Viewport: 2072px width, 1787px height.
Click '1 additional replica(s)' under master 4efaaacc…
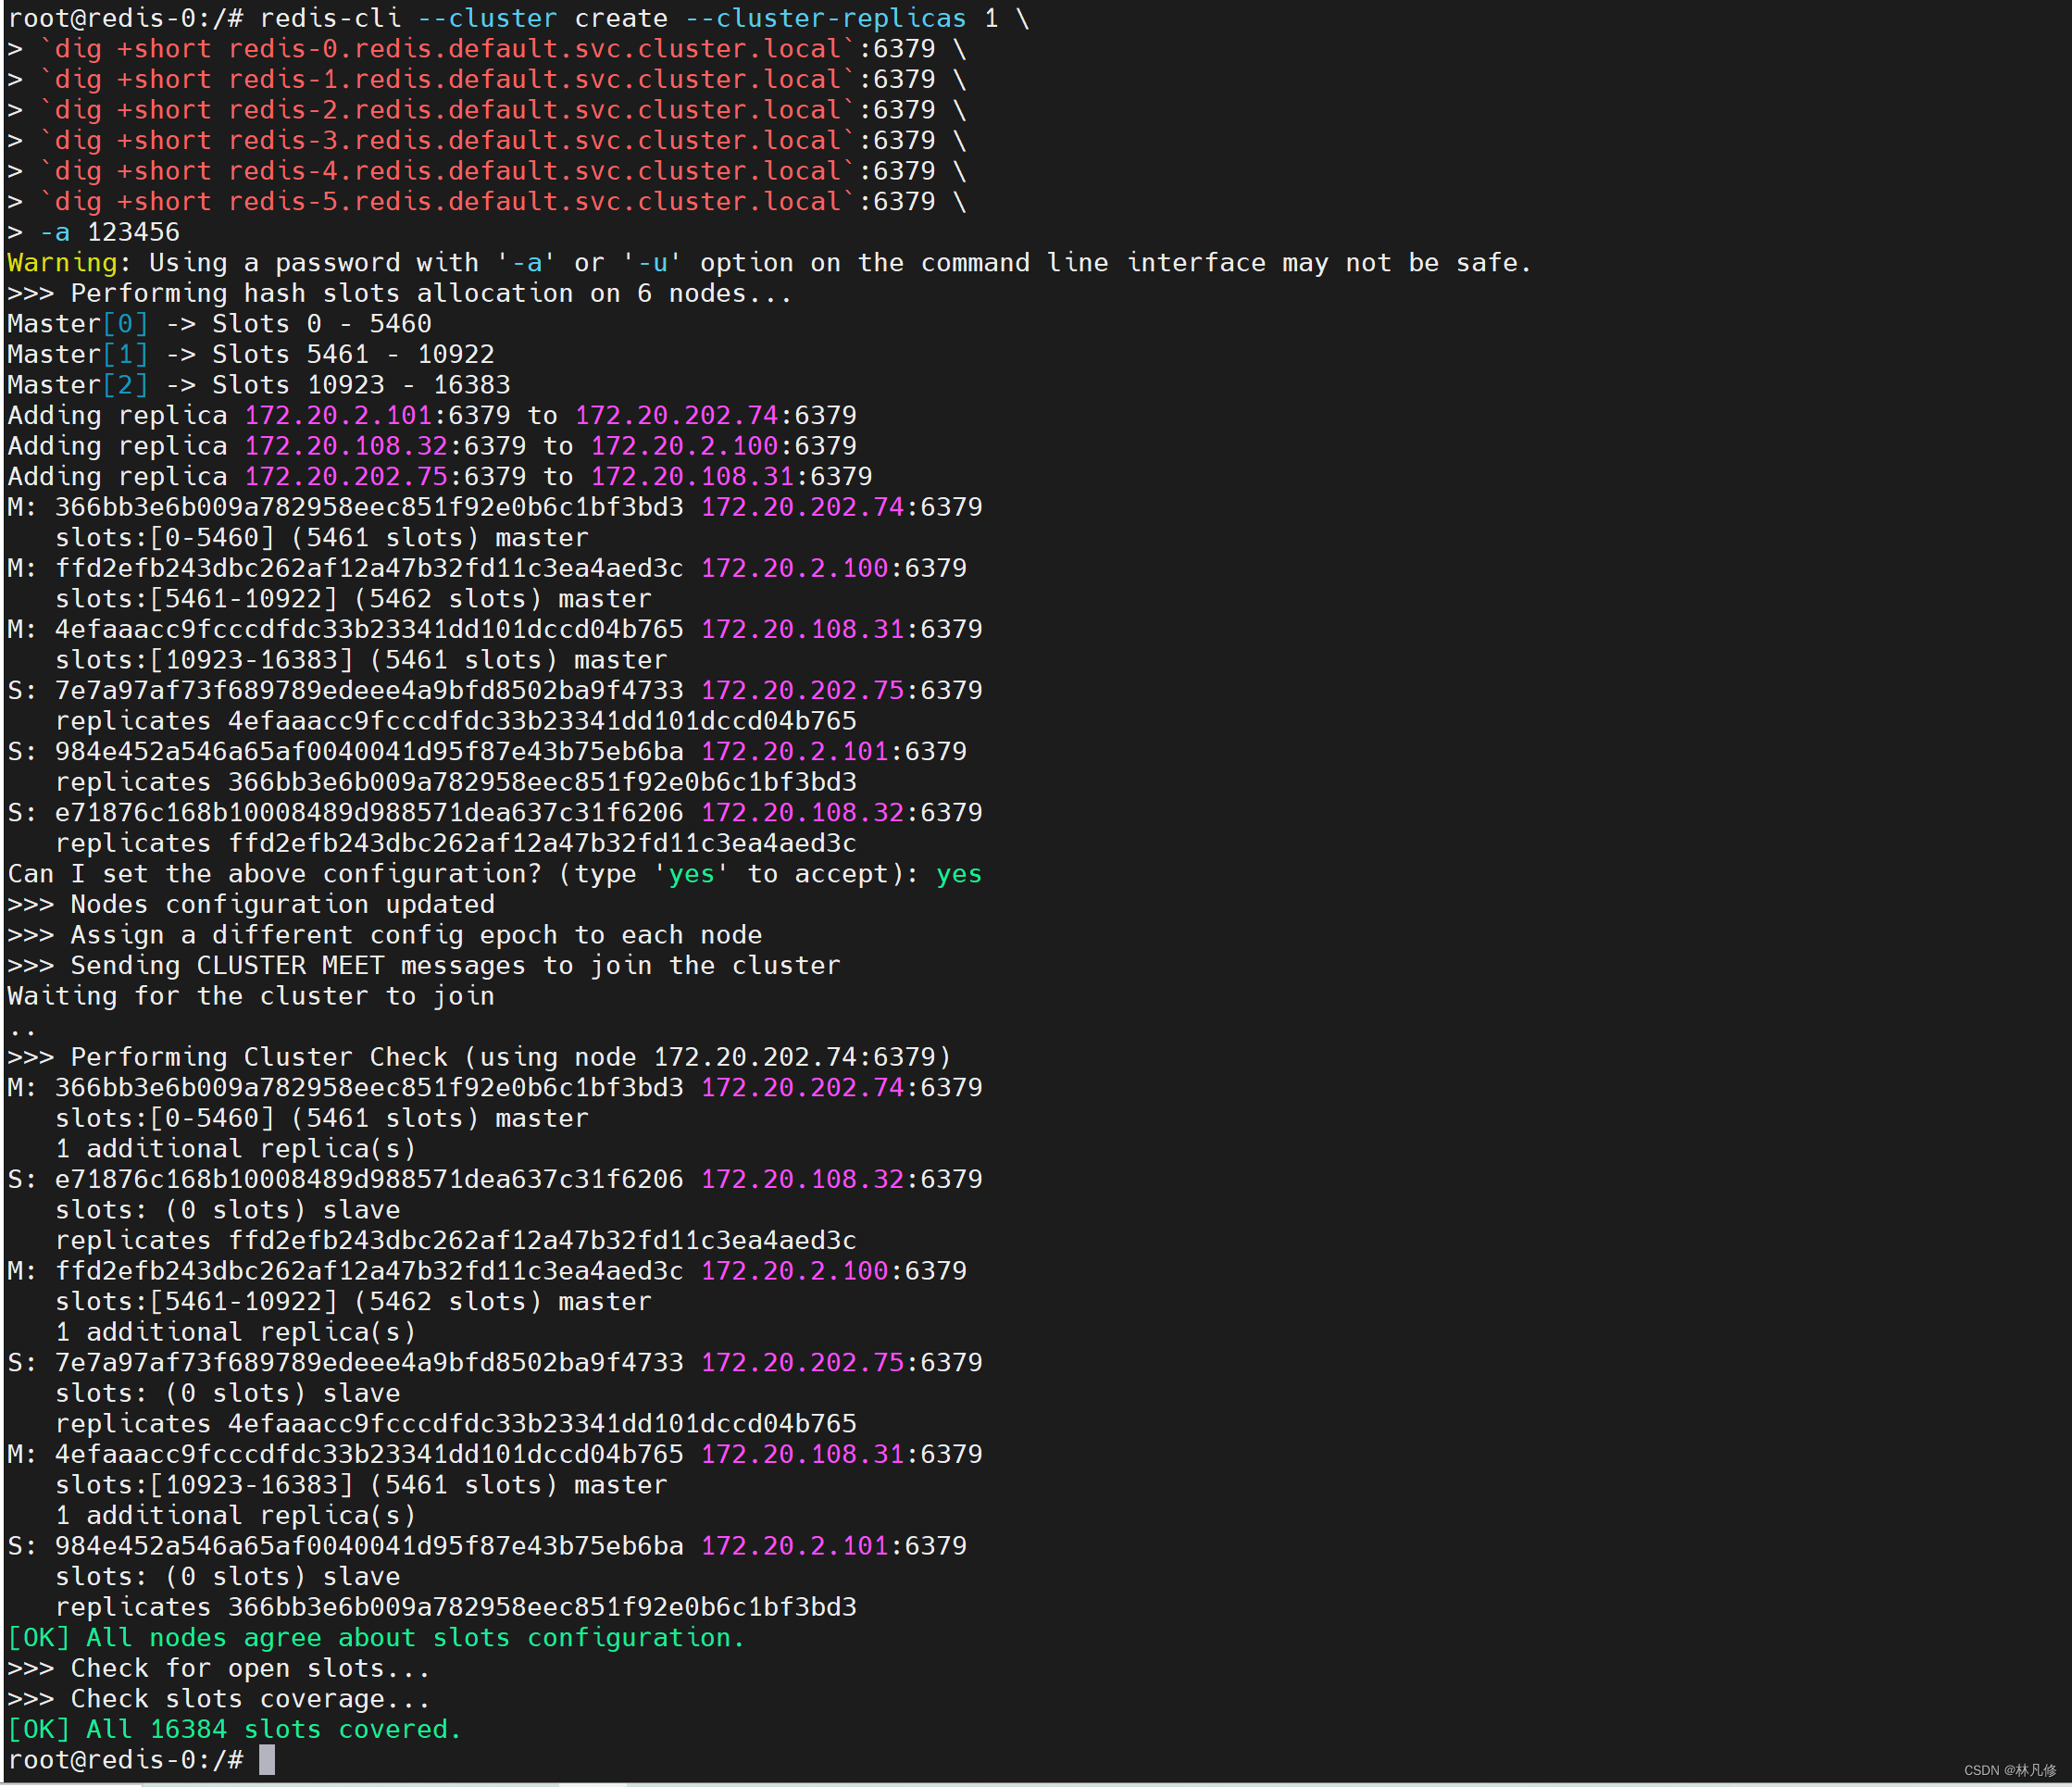[x=236, y=1515]
